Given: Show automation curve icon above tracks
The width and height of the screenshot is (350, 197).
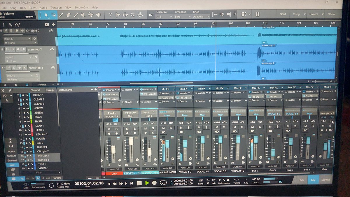Looking at the screenshot, I should [x=17, y=24].
